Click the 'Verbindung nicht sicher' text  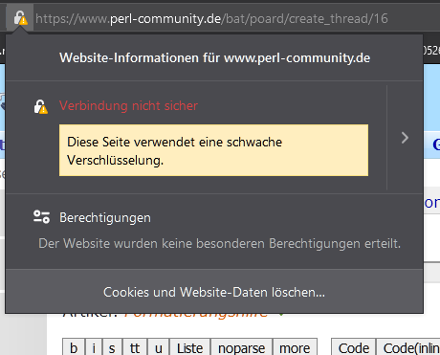128,106
